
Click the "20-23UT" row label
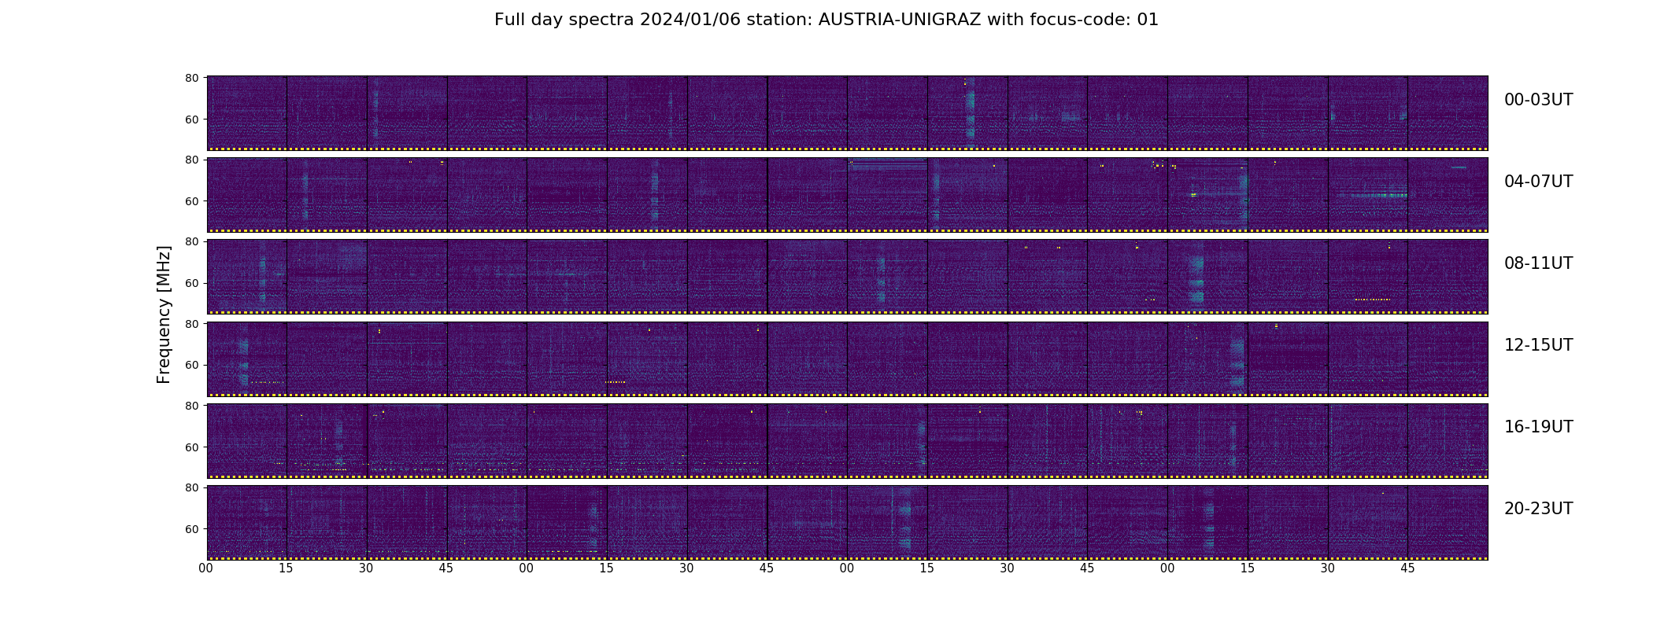[1538, 509]
